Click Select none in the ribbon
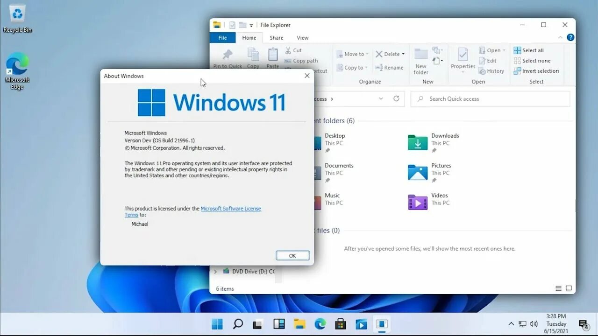This screenshot has height=336, width=598. coord(532,61)
